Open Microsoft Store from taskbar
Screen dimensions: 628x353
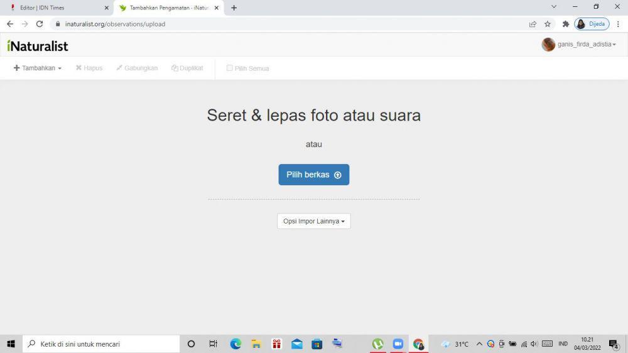[x=317, y=344]
